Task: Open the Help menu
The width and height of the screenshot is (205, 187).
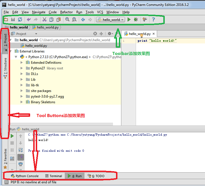Action: [126, 12]
